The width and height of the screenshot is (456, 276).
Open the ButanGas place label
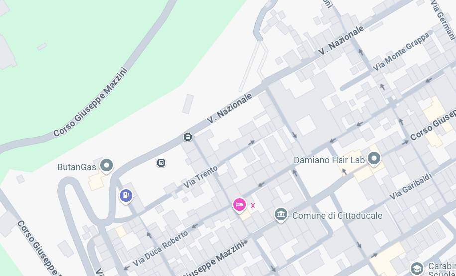coord(77,167)
